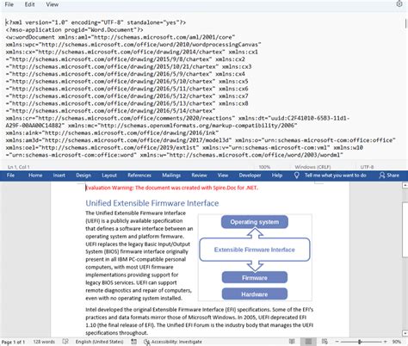Image resolution: width=408 pixels, height=346 pixels.
Task: Click Tell me what you want to do box
Action: 336,176
